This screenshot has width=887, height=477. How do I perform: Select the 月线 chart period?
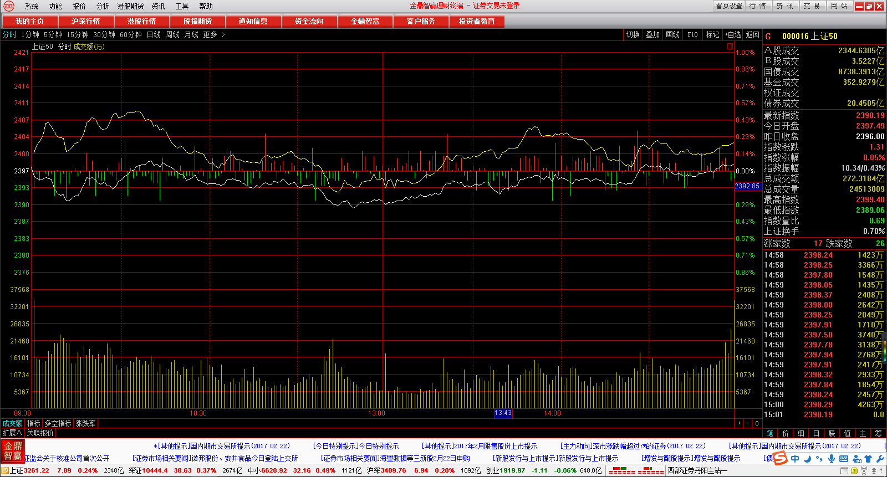click(x=191, y=34)
